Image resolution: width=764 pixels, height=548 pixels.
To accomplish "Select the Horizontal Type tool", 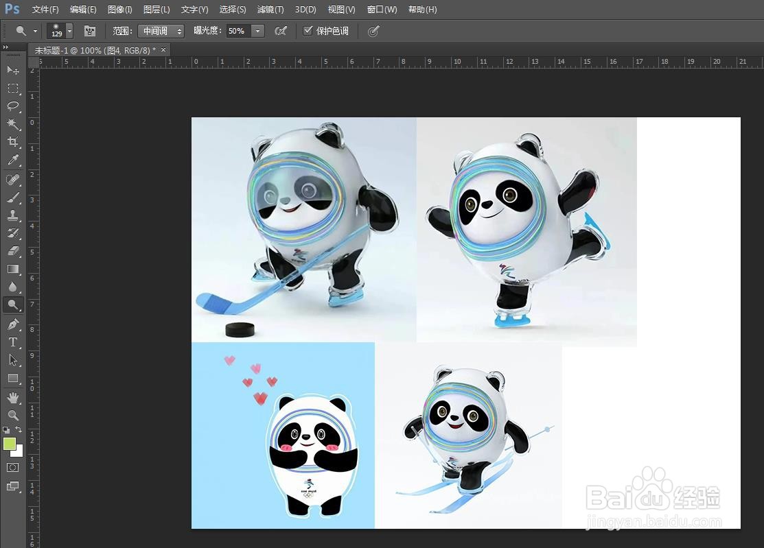I will click(13, 342).
